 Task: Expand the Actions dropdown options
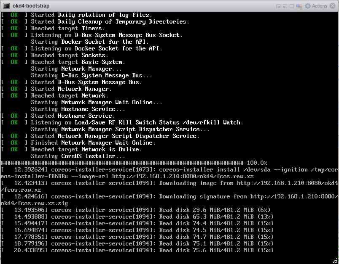tap(319, 5)
